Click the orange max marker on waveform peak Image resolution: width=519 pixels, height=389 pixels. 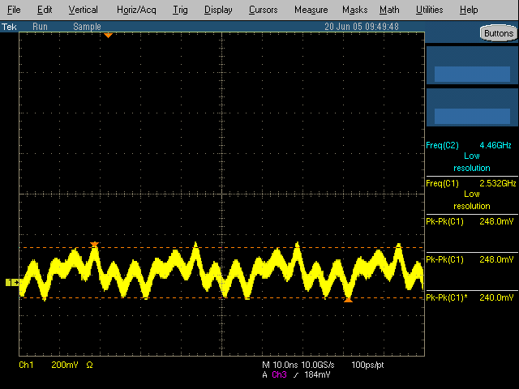pos(95,245)
